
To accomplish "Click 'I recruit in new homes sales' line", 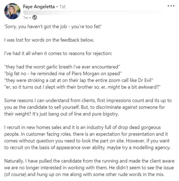I will pyautogui.click(x=83, y=127).
